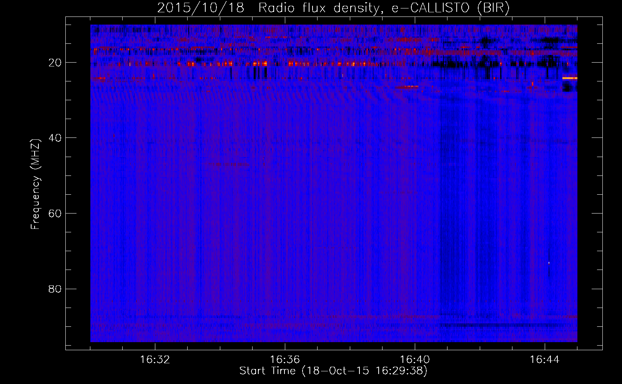Click the 16:40 time tick label

(415, 360)
